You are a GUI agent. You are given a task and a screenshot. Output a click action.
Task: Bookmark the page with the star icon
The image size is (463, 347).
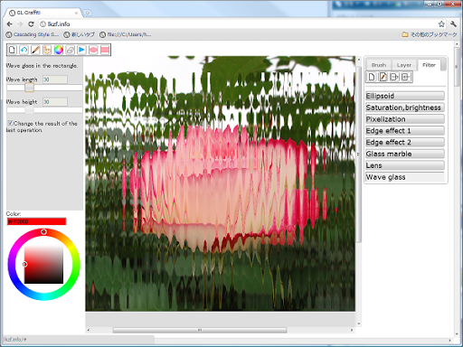441,24
